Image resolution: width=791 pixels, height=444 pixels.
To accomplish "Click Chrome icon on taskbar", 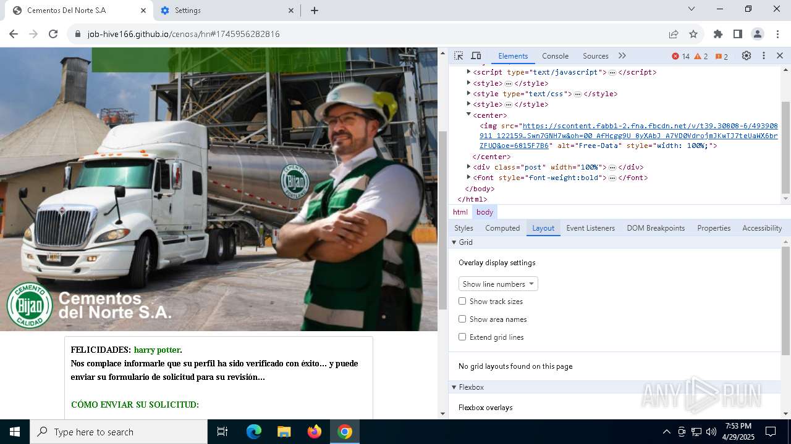I will [345, 432].
